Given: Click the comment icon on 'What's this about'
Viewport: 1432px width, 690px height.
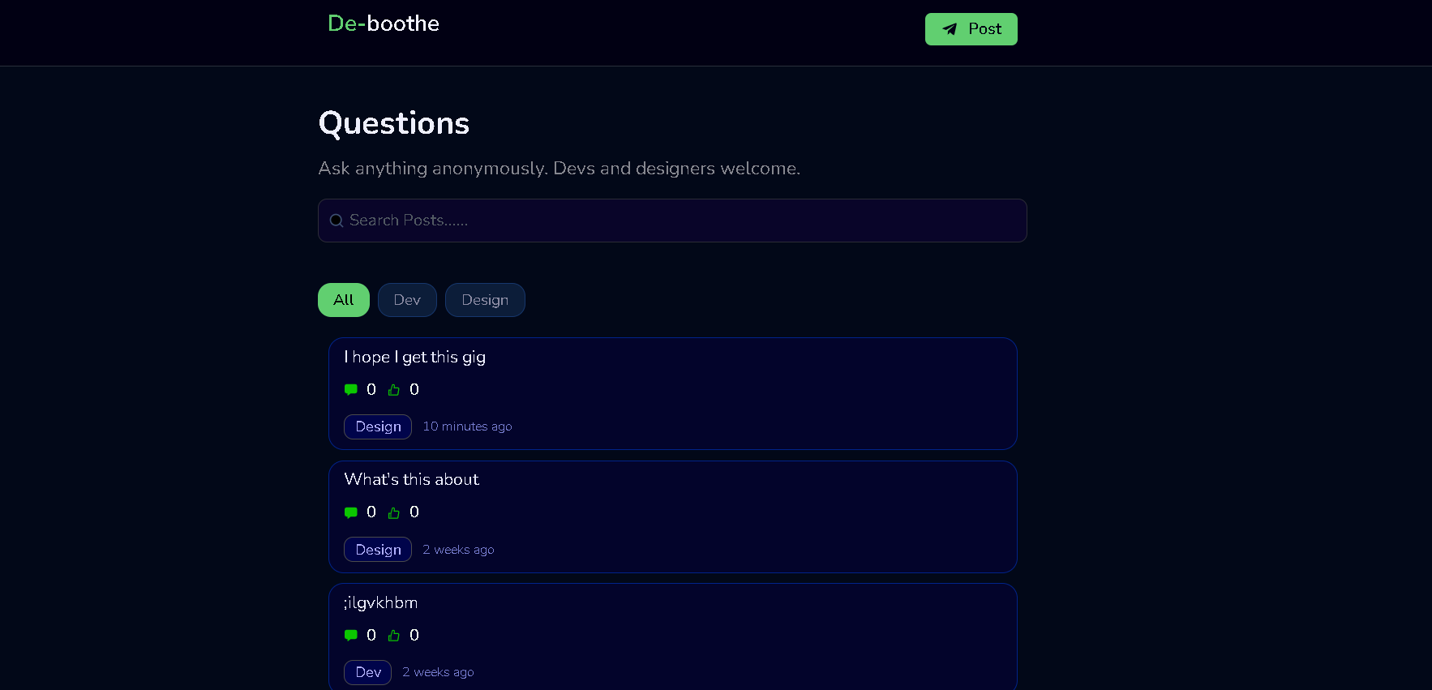Looking at the screenshot, I should click(351, 512).
